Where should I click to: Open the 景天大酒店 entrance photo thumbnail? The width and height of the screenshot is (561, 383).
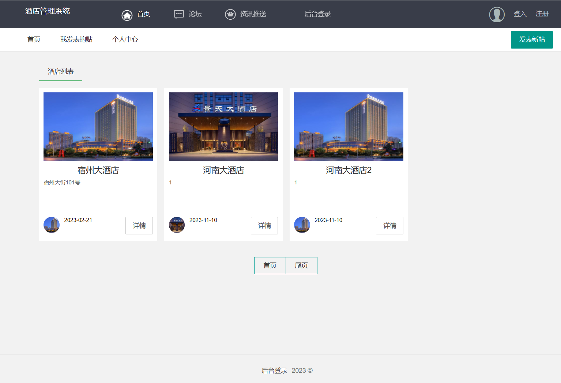point(223,126)
